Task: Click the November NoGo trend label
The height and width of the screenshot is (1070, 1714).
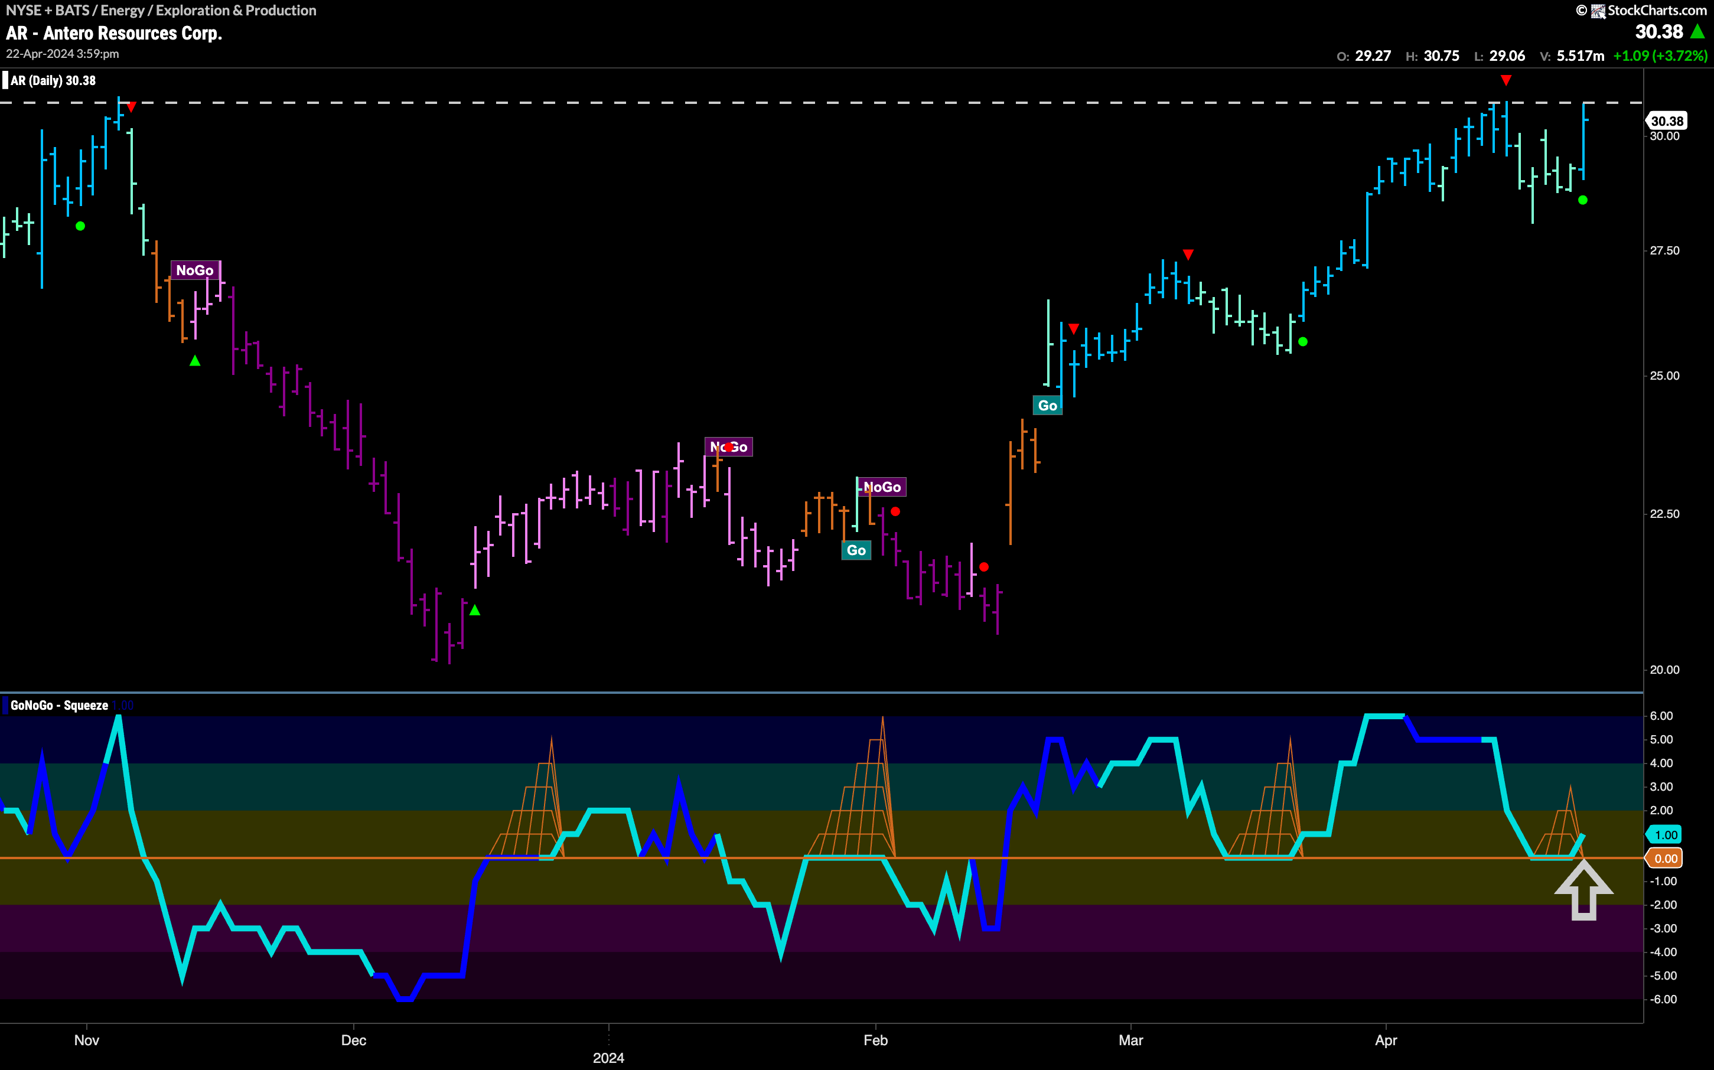Action: point(195,270)
